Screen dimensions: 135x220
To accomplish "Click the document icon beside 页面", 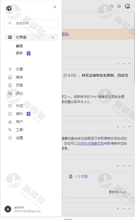I will coord(10,85).
